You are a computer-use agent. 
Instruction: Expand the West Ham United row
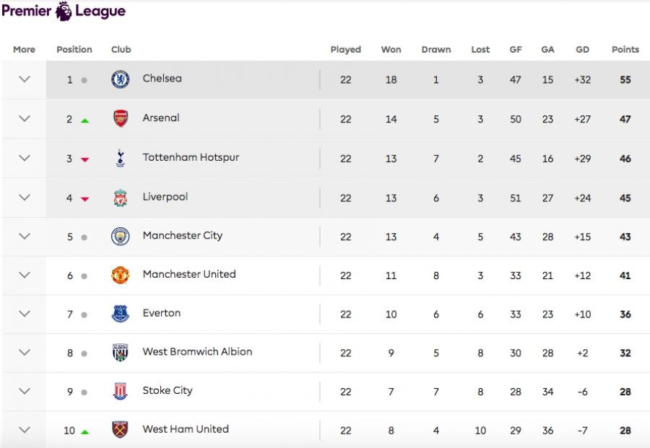(x=25, y=430)
